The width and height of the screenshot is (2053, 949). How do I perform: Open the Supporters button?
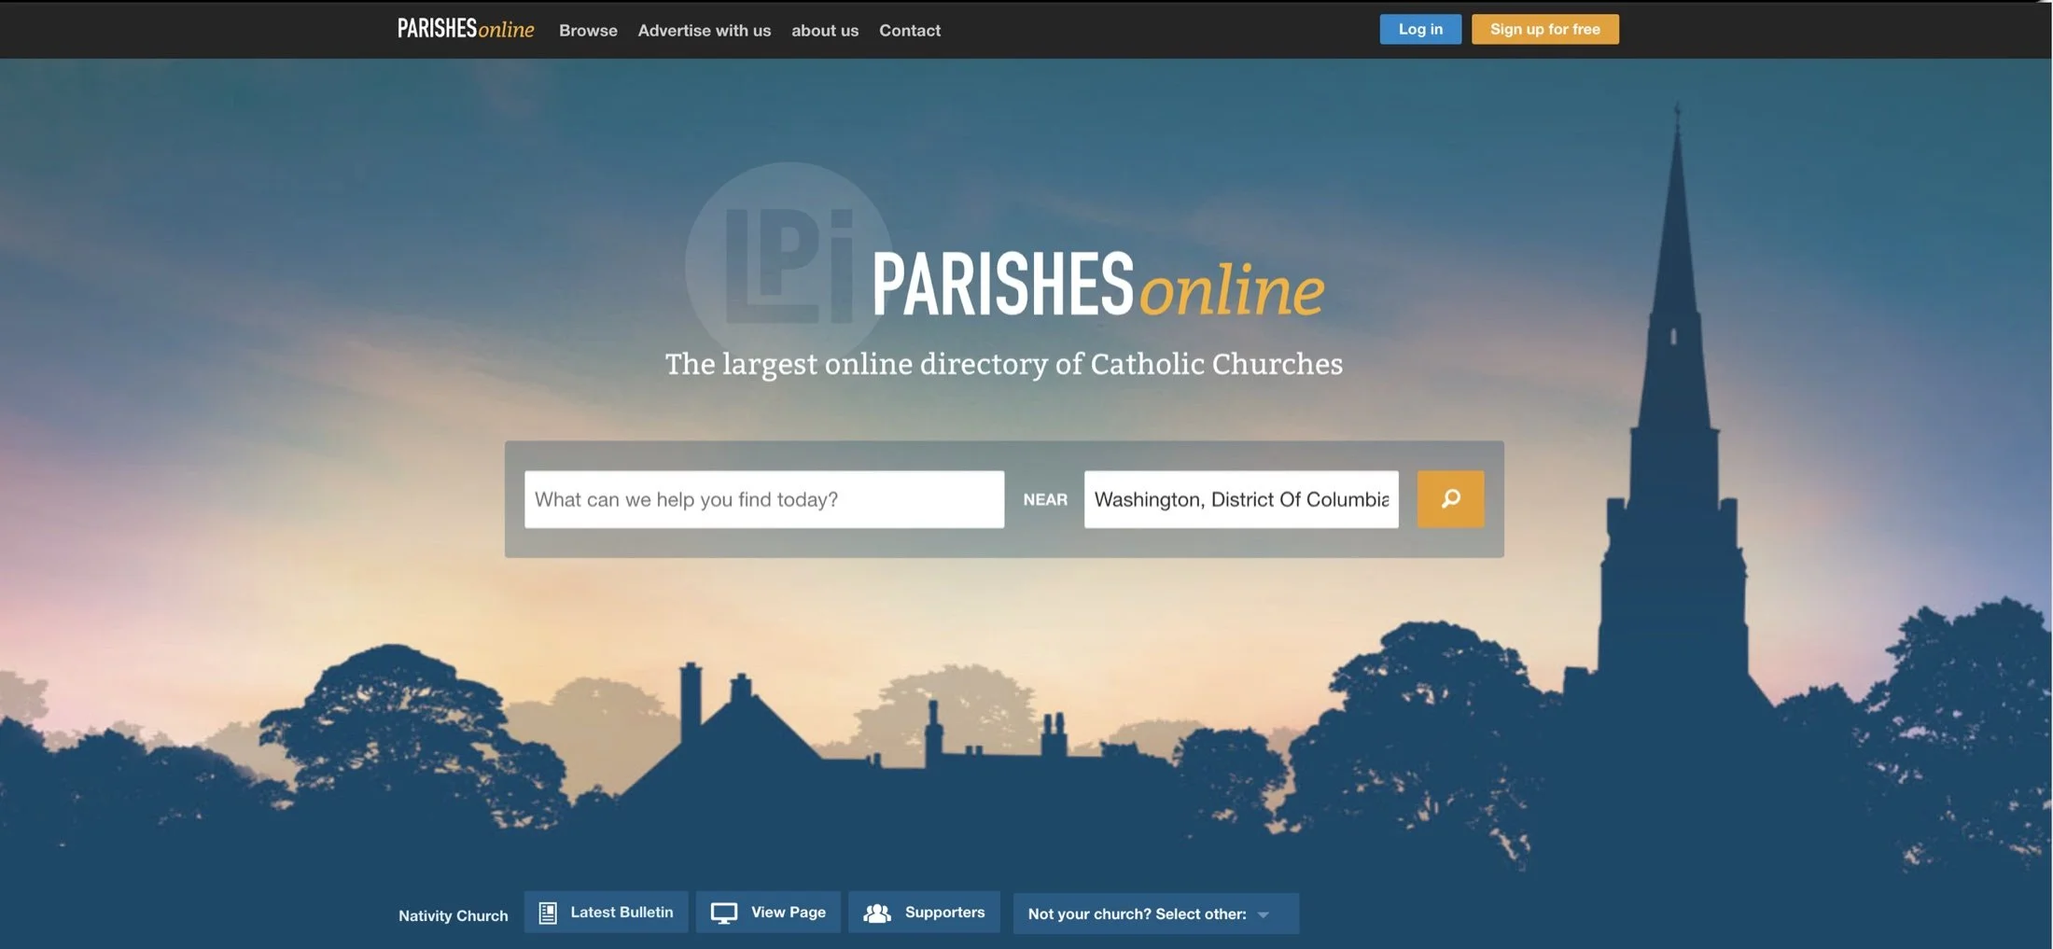[x=924, y=912]
